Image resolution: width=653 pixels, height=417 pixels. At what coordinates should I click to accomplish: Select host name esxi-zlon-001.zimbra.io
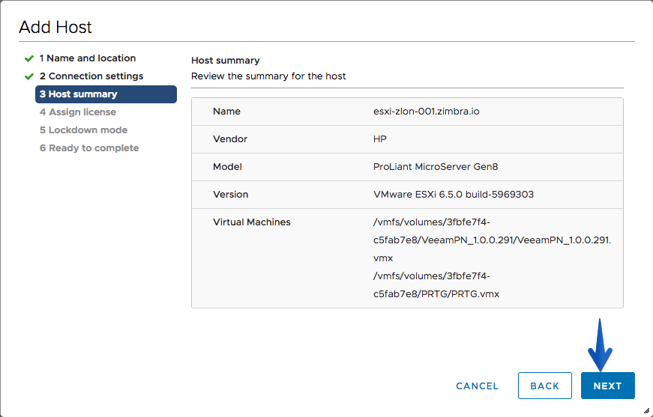(427, 112)
